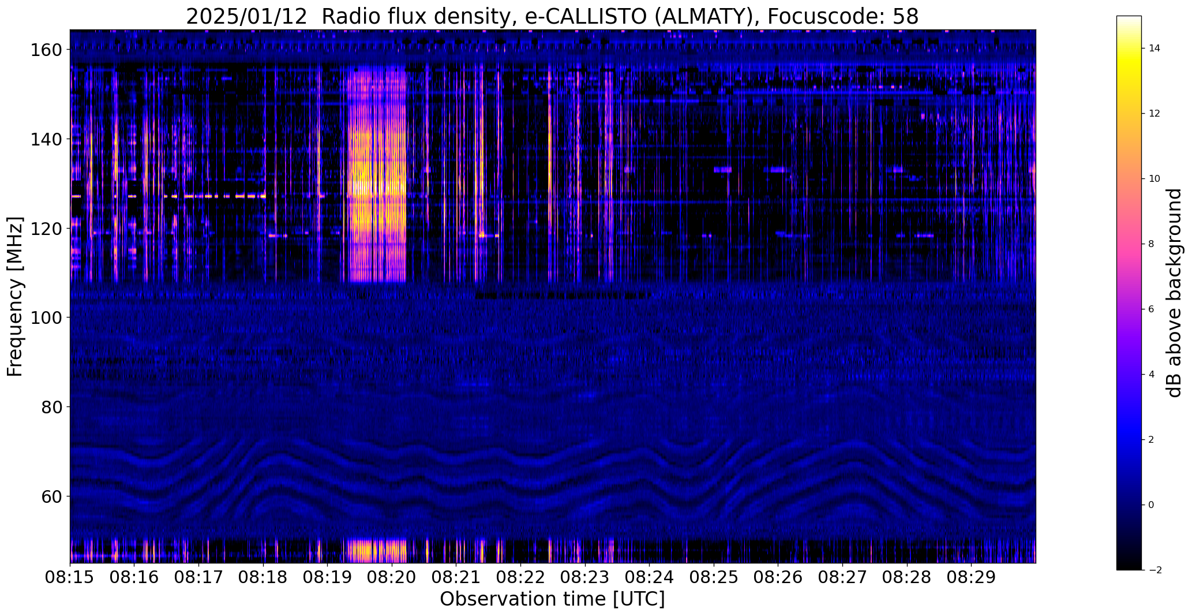Click the 'dB above background' colorbar label

click(x=1175, y=293)
